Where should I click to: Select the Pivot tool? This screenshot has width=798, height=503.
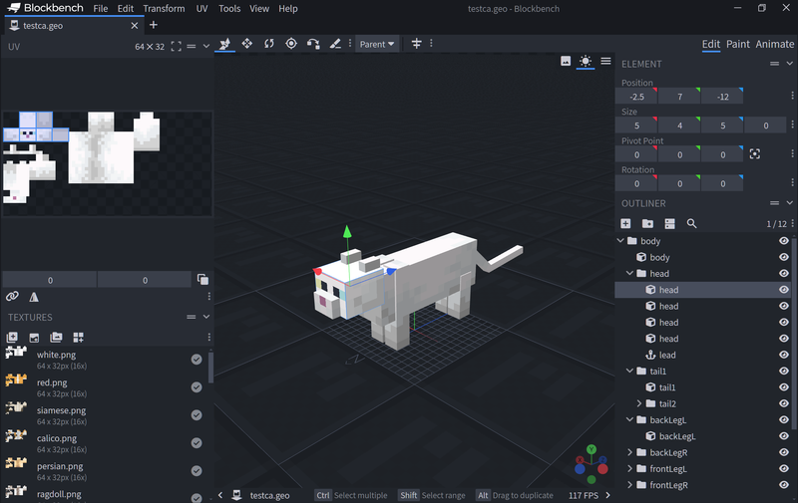click(x=291, y=44)
